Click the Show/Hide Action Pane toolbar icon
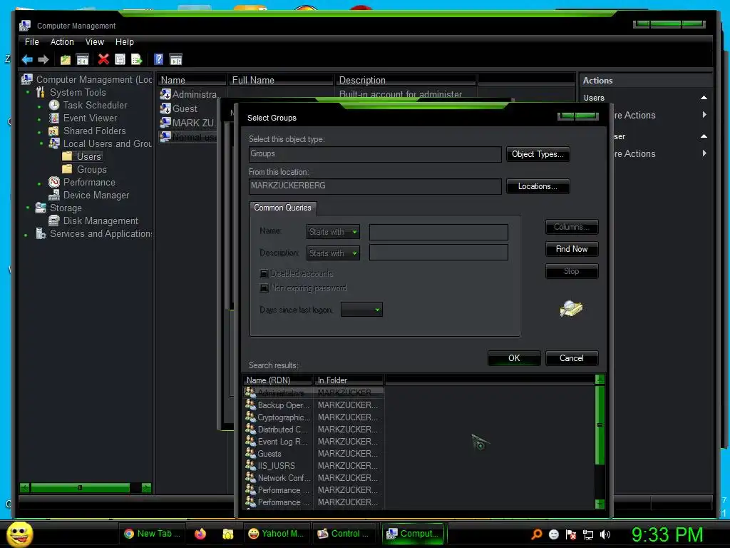The image size is (730, 548). (175, 60)
